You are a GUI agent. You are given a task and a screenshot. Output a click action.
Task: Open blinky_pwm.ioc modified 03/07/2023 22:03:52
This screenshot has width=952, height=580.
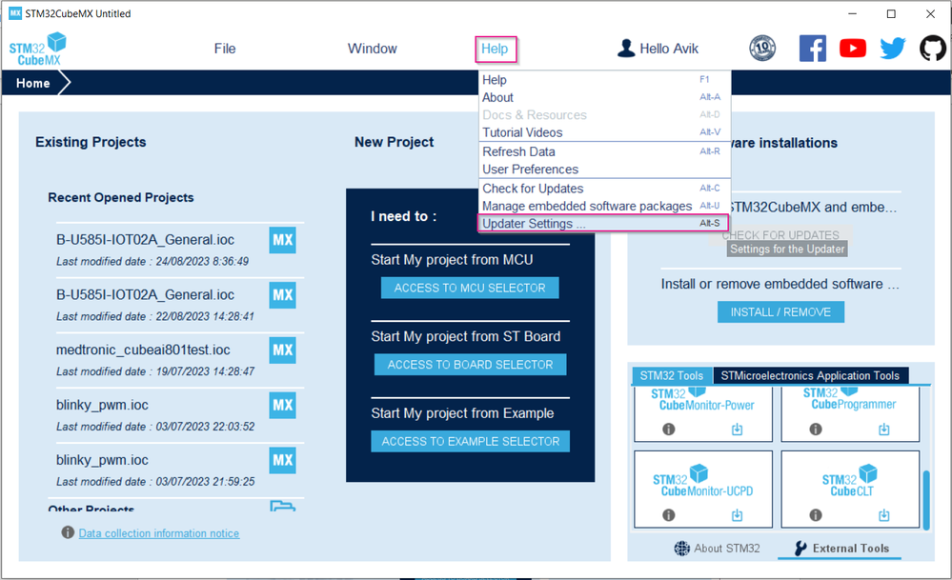point(102,406)
